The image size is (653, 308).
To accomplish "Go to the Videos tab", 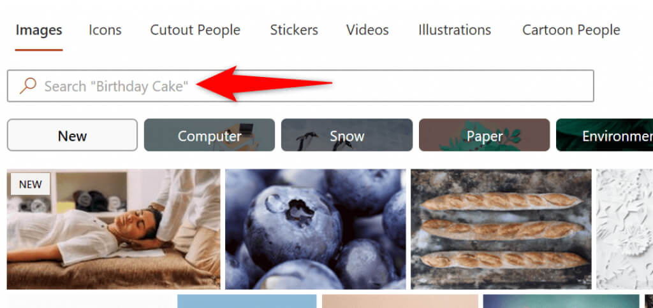I will point(367,30).
